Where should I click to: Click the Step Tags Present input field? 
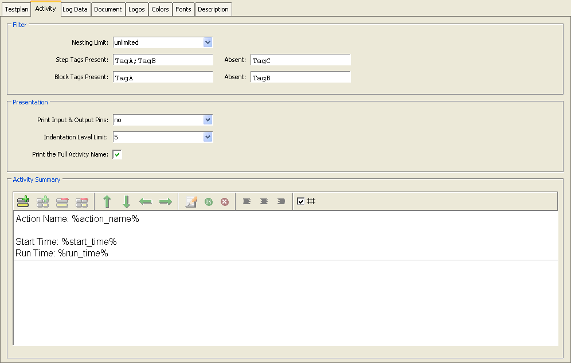(x=163, y=60)
